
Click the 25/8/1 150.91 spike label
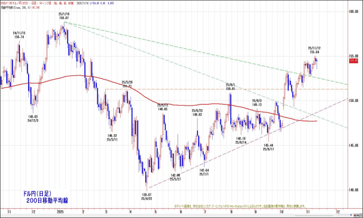231,87
